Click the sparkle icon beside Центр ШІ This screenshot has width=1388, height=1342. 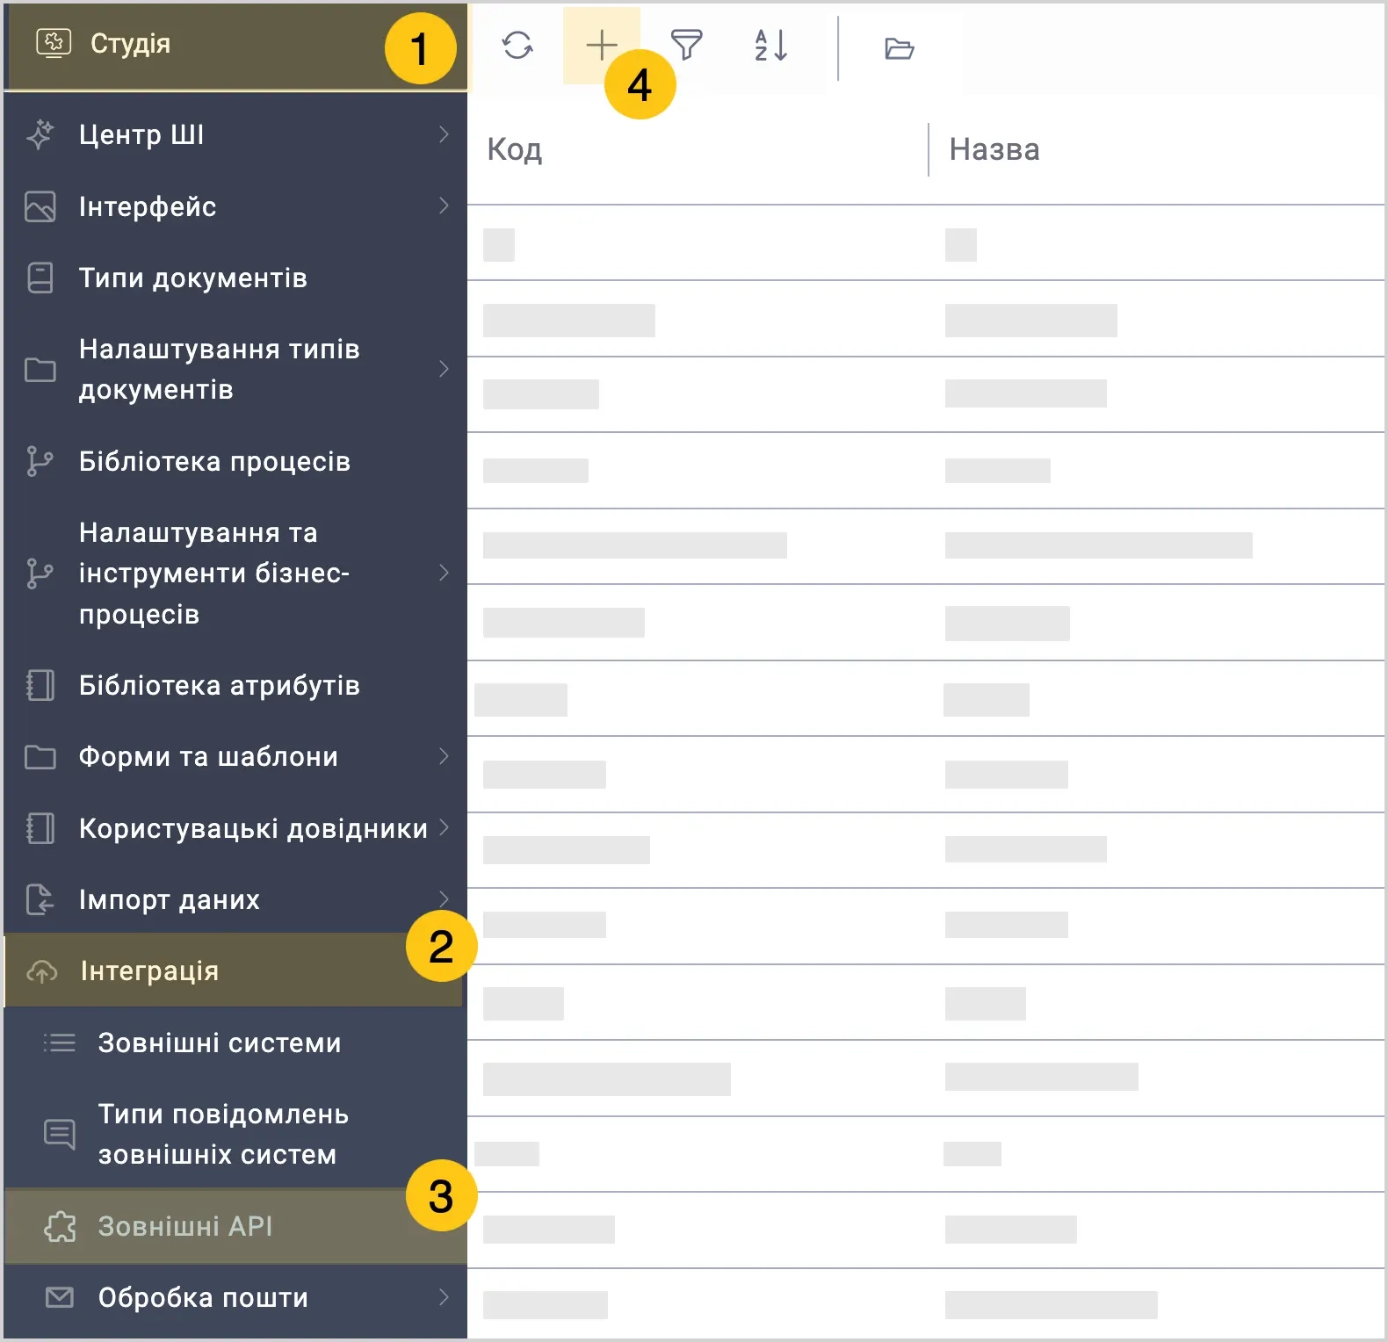tap(40, 134)
